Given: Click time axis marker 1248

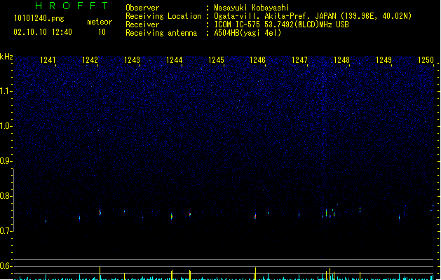Looking at the screenshot, I should tap(341, 60).
